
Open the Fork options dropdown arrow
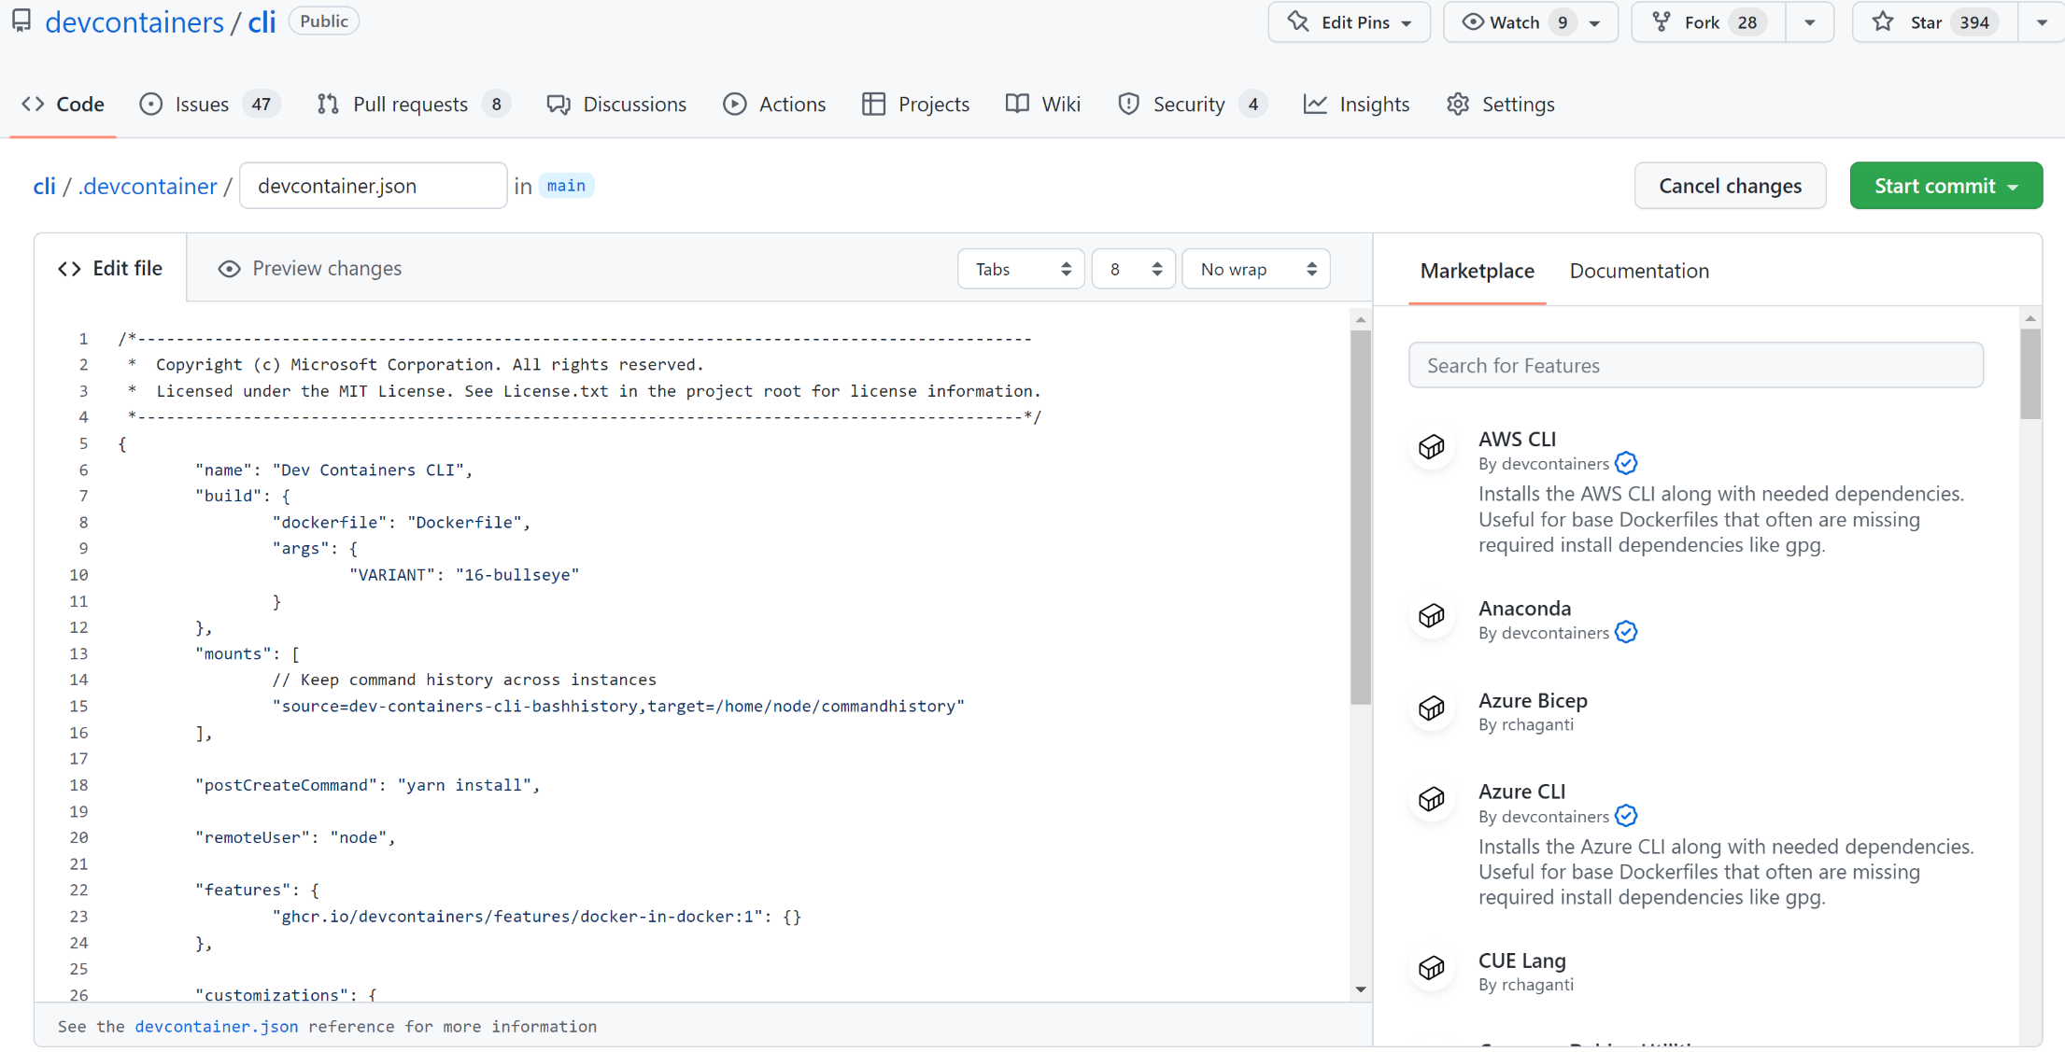(x=1810, y=22)
